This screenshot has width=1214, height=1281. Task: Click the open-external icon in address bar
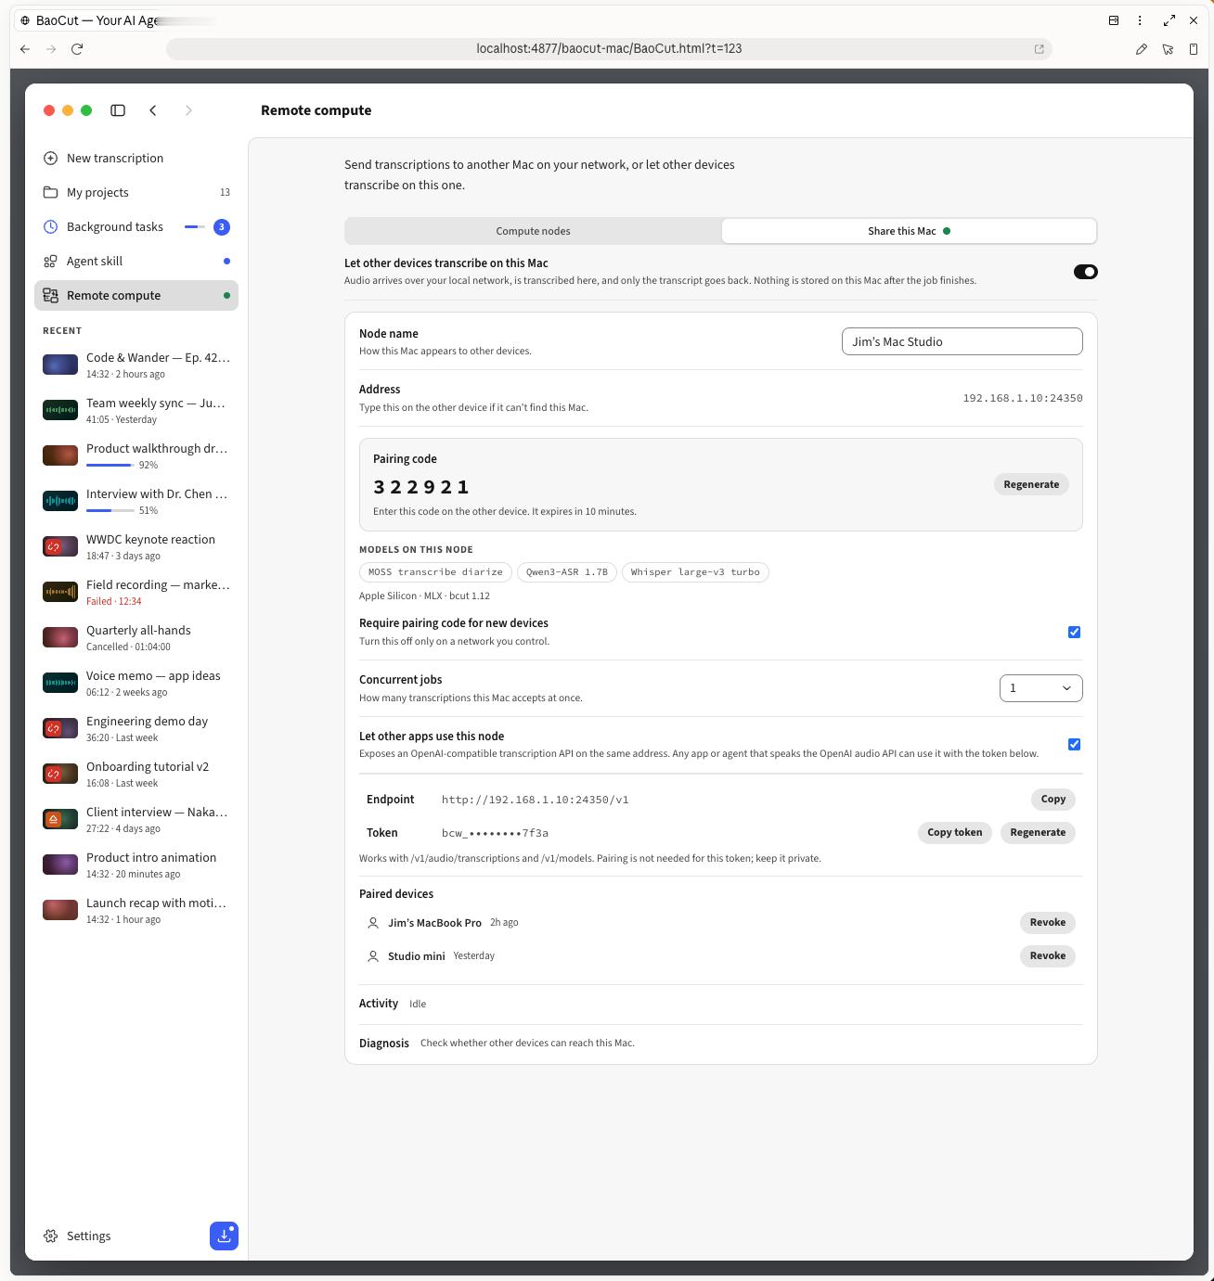coord(1040,49)
